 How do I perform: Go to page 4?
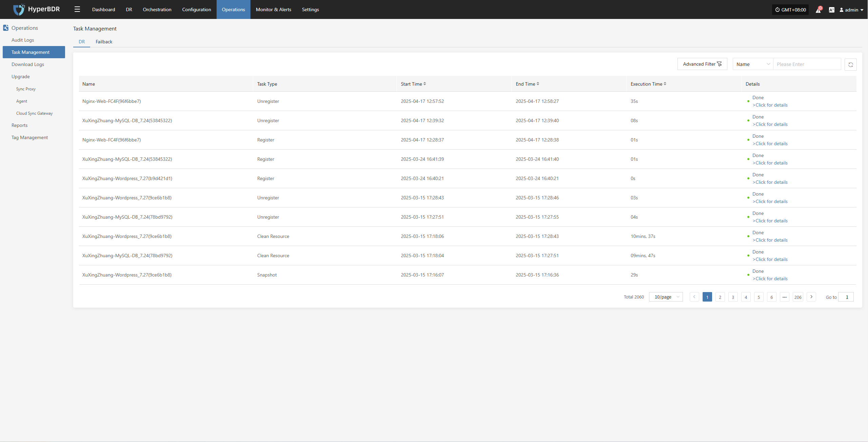click(x=746, y=297)
